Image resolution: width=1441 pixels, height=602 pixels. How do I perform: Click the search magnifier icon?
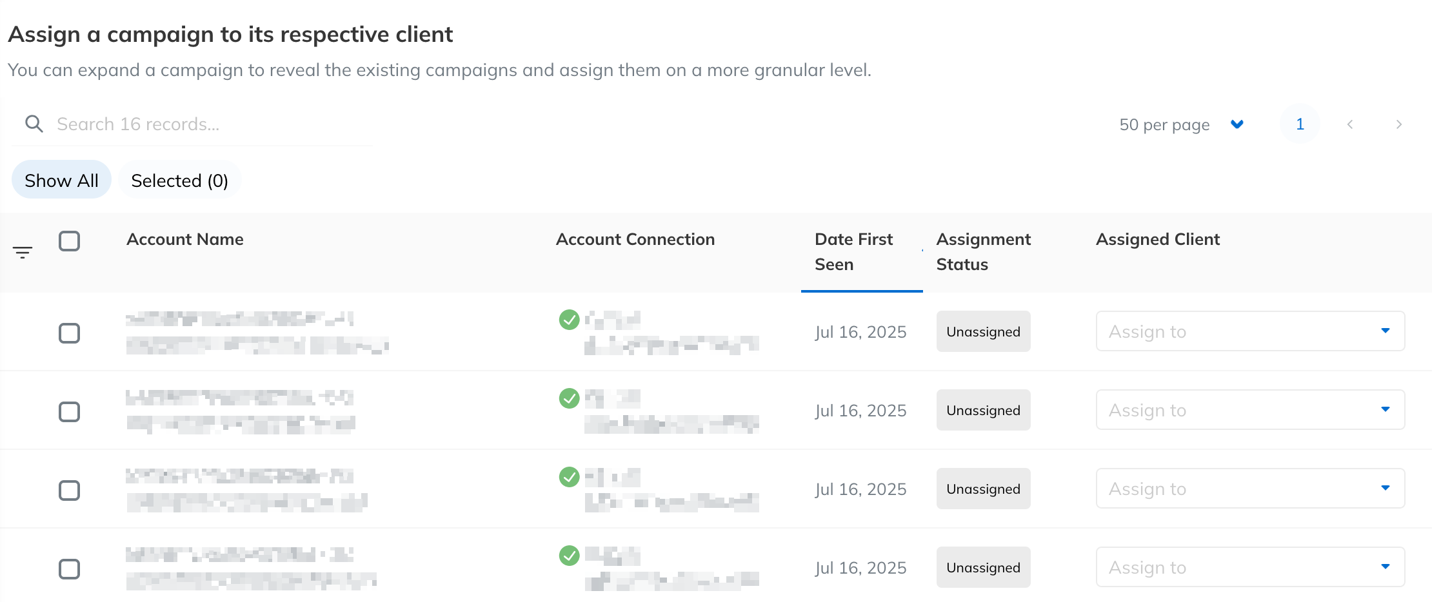pyautogui.click(x=34, y=123)
